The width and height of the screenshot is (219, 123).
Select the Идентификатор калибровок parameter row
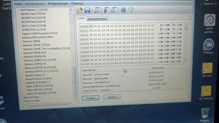click(124, 85)
